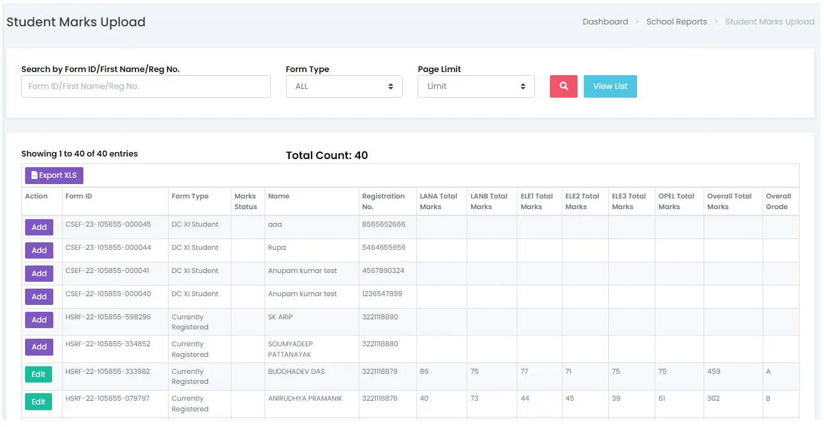Click Edit for ANIRUDHYA PRAMANIK row
824x427 pixels.
click(x=38, y=402)
